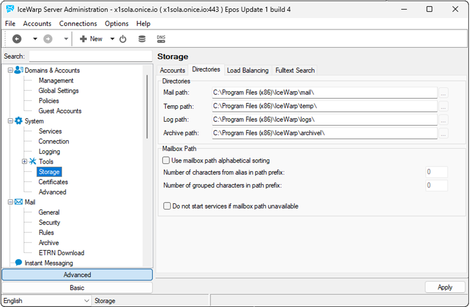The width and height of the screenshot is (470, 307).
Task: Expand the Tools tree node
Action: (x=24, y=161)
